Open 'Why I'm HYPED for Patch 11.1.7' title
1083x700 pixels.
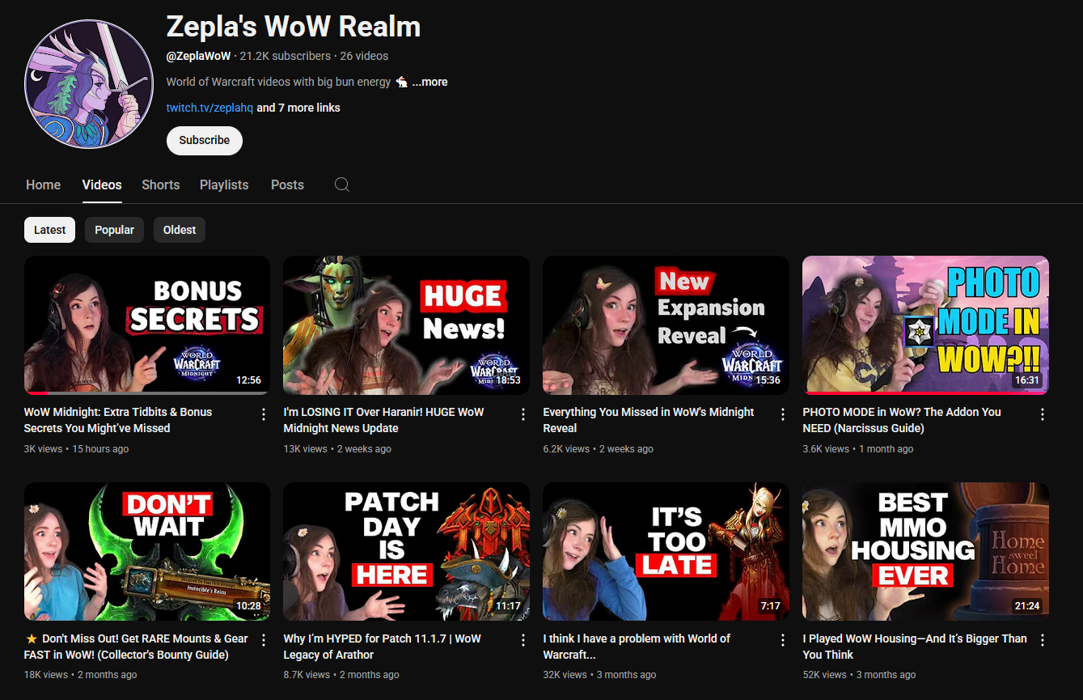pos(383,647)
